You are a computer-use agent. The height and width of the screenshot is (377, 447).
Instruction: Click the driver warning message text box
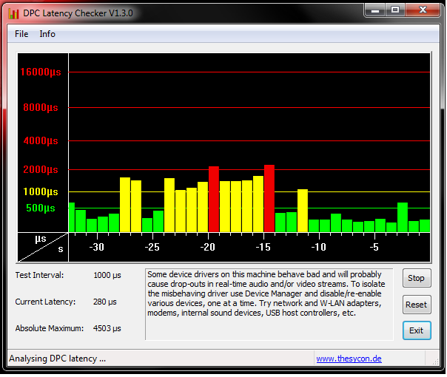[x=269, y=304]
